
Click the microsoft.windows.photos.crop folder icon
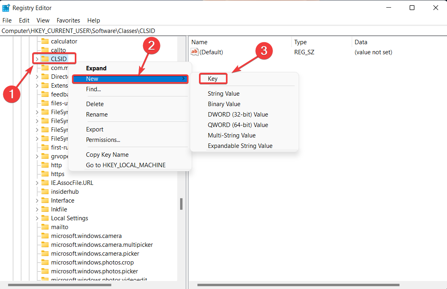[45, 262]
